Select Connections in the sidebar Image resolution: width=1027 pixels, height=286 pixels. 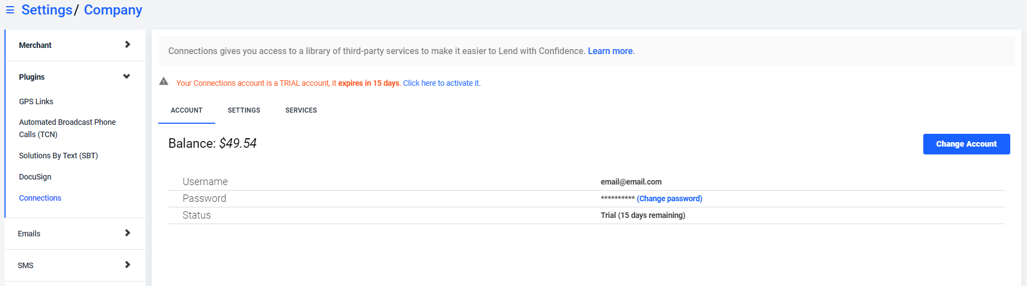point(40,198)
